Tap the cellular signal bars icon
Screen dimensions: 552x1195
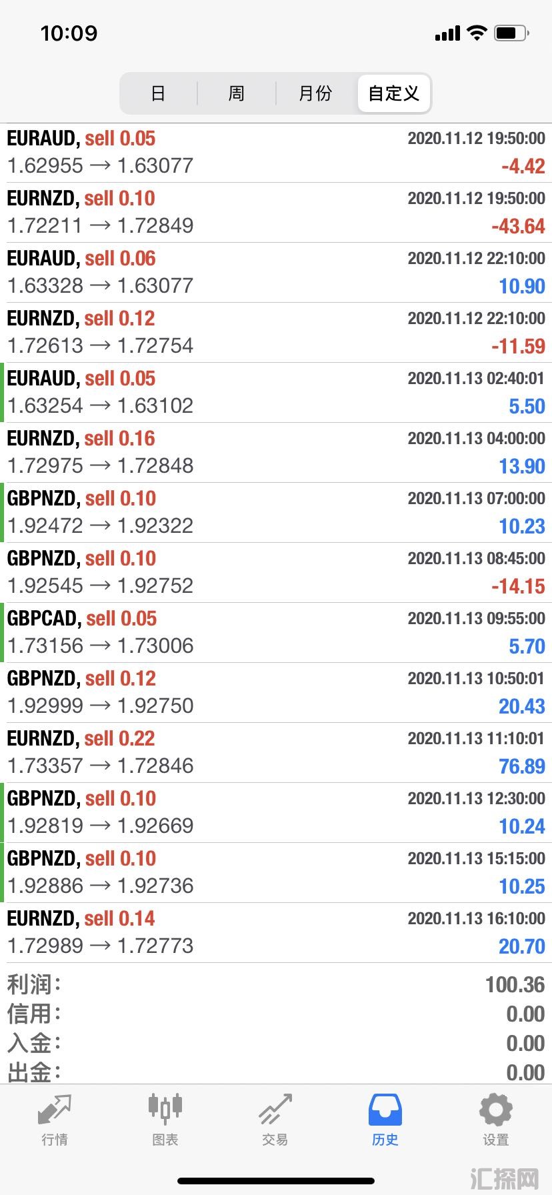[447, 33]
